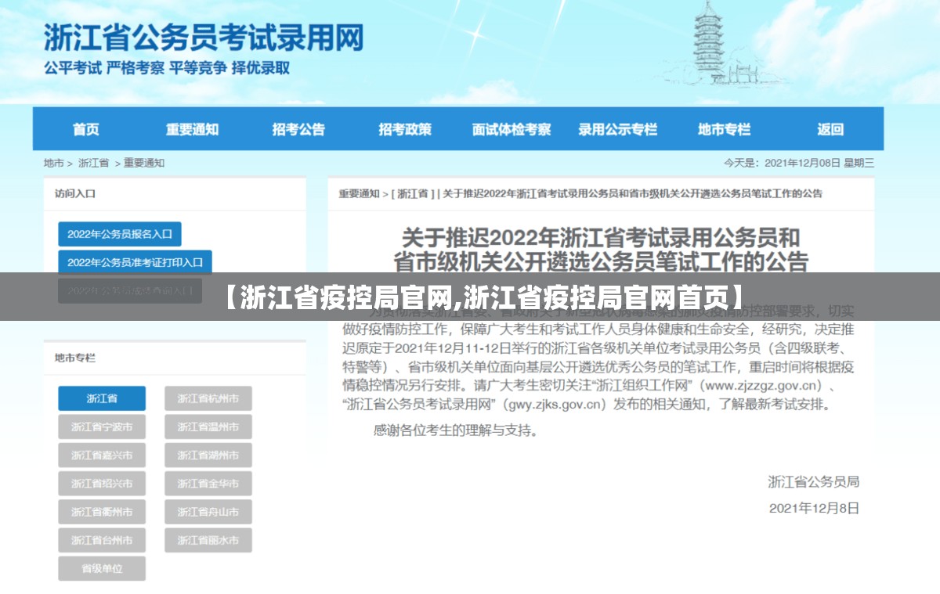The height and width of the screenshot is (594, 940).
Task: Select the 浙江省舟山市 region button
Action: pos(208,512)
